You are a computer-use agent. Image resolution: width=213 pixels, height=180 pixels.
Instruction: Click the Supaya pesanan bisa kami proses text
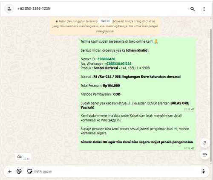point(135,131)
